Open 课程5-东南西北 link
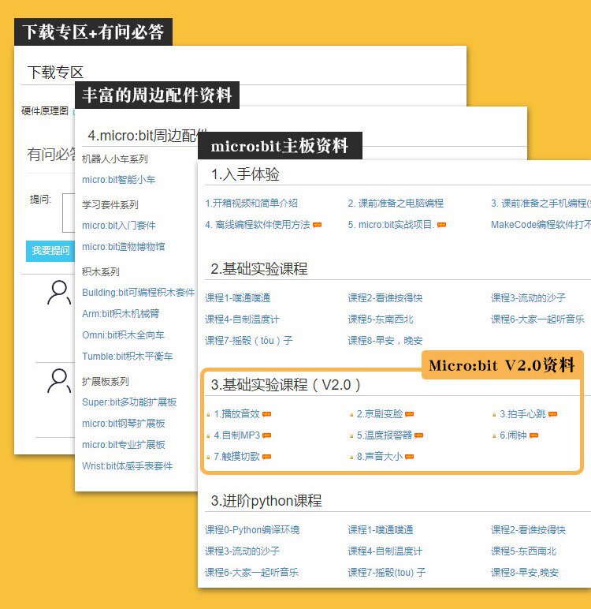591x609 pixels. [381, 319]
